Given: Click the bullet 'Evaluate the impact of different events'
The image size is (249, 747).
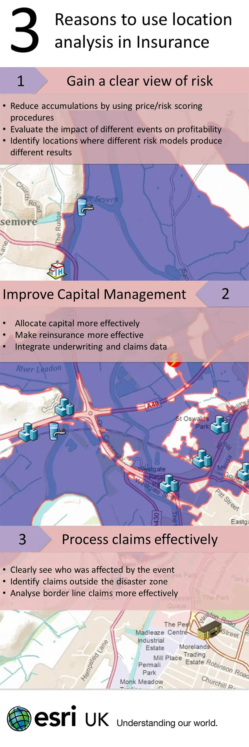Looking at the screenshot, I should click(116, 129).
